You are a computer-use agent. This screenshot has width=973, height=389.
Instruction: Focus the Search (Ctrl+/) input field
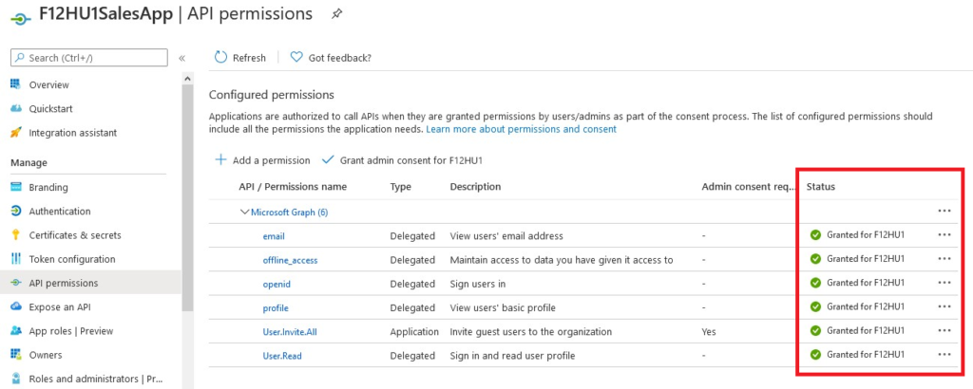pyautogui.click(x=88, y=58)
